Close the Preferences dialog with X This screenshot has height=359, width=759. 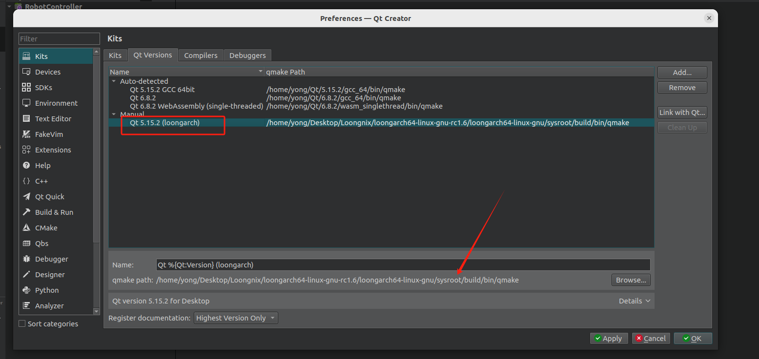709,18
